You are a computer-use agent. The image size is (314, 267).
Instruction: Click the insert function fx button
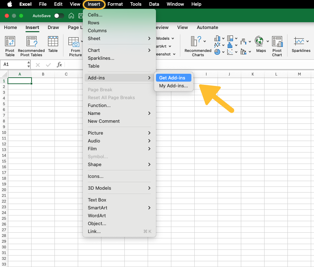[60, 64]
